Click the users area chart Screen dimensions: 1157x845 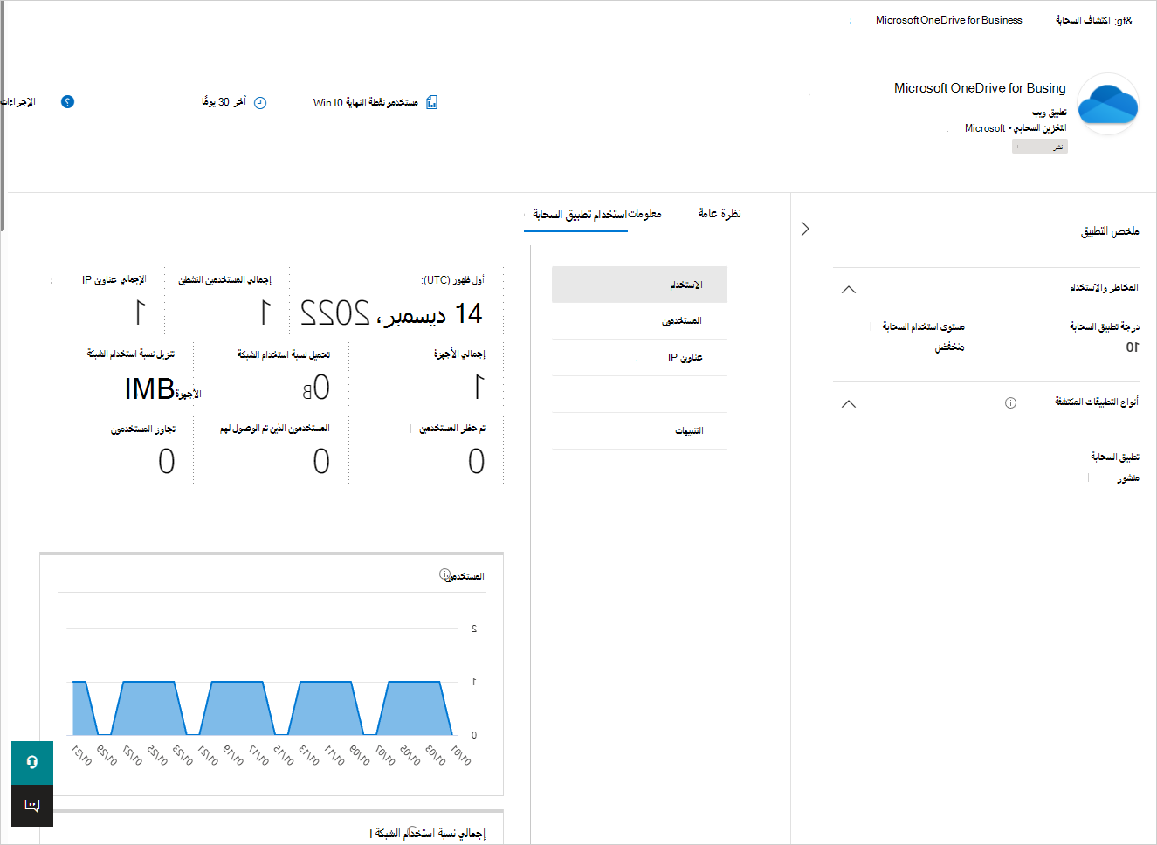(x=262, y=708)
